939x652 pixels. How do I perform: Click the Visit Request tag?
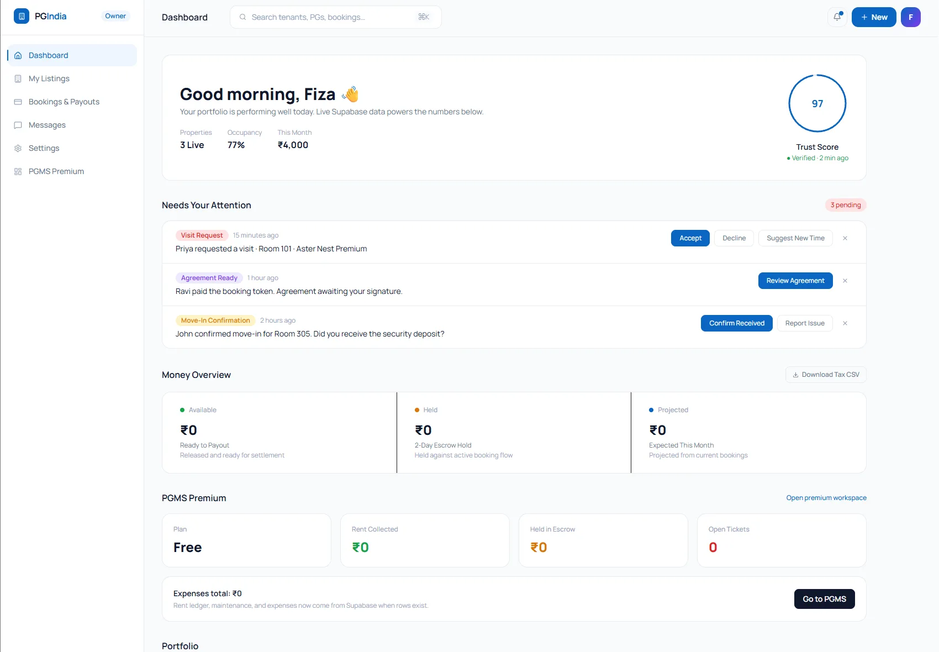[202, 235]
